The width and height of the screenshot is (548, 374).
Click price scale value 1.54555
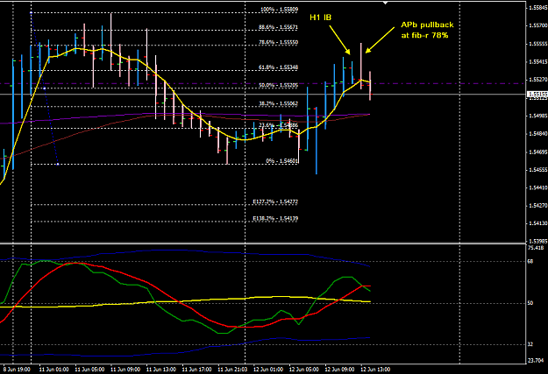(x=537, y=170)
